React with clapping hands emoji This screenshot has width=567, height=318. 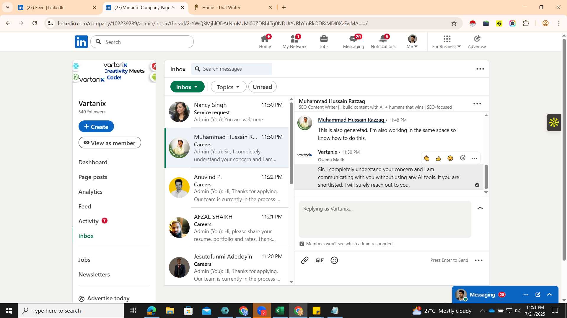[427, 158]
